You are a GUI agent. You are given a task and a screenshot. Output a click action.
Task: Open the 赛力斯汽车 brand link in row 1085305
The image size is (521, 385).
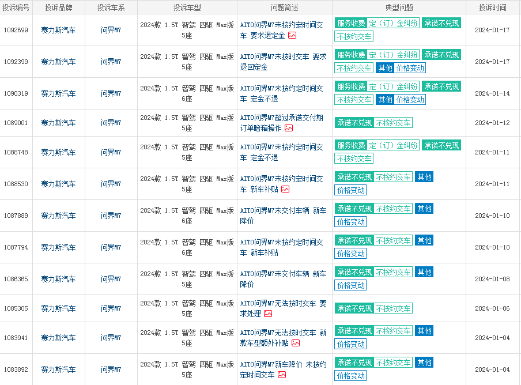pyautogui.click(x=58, y=308)
